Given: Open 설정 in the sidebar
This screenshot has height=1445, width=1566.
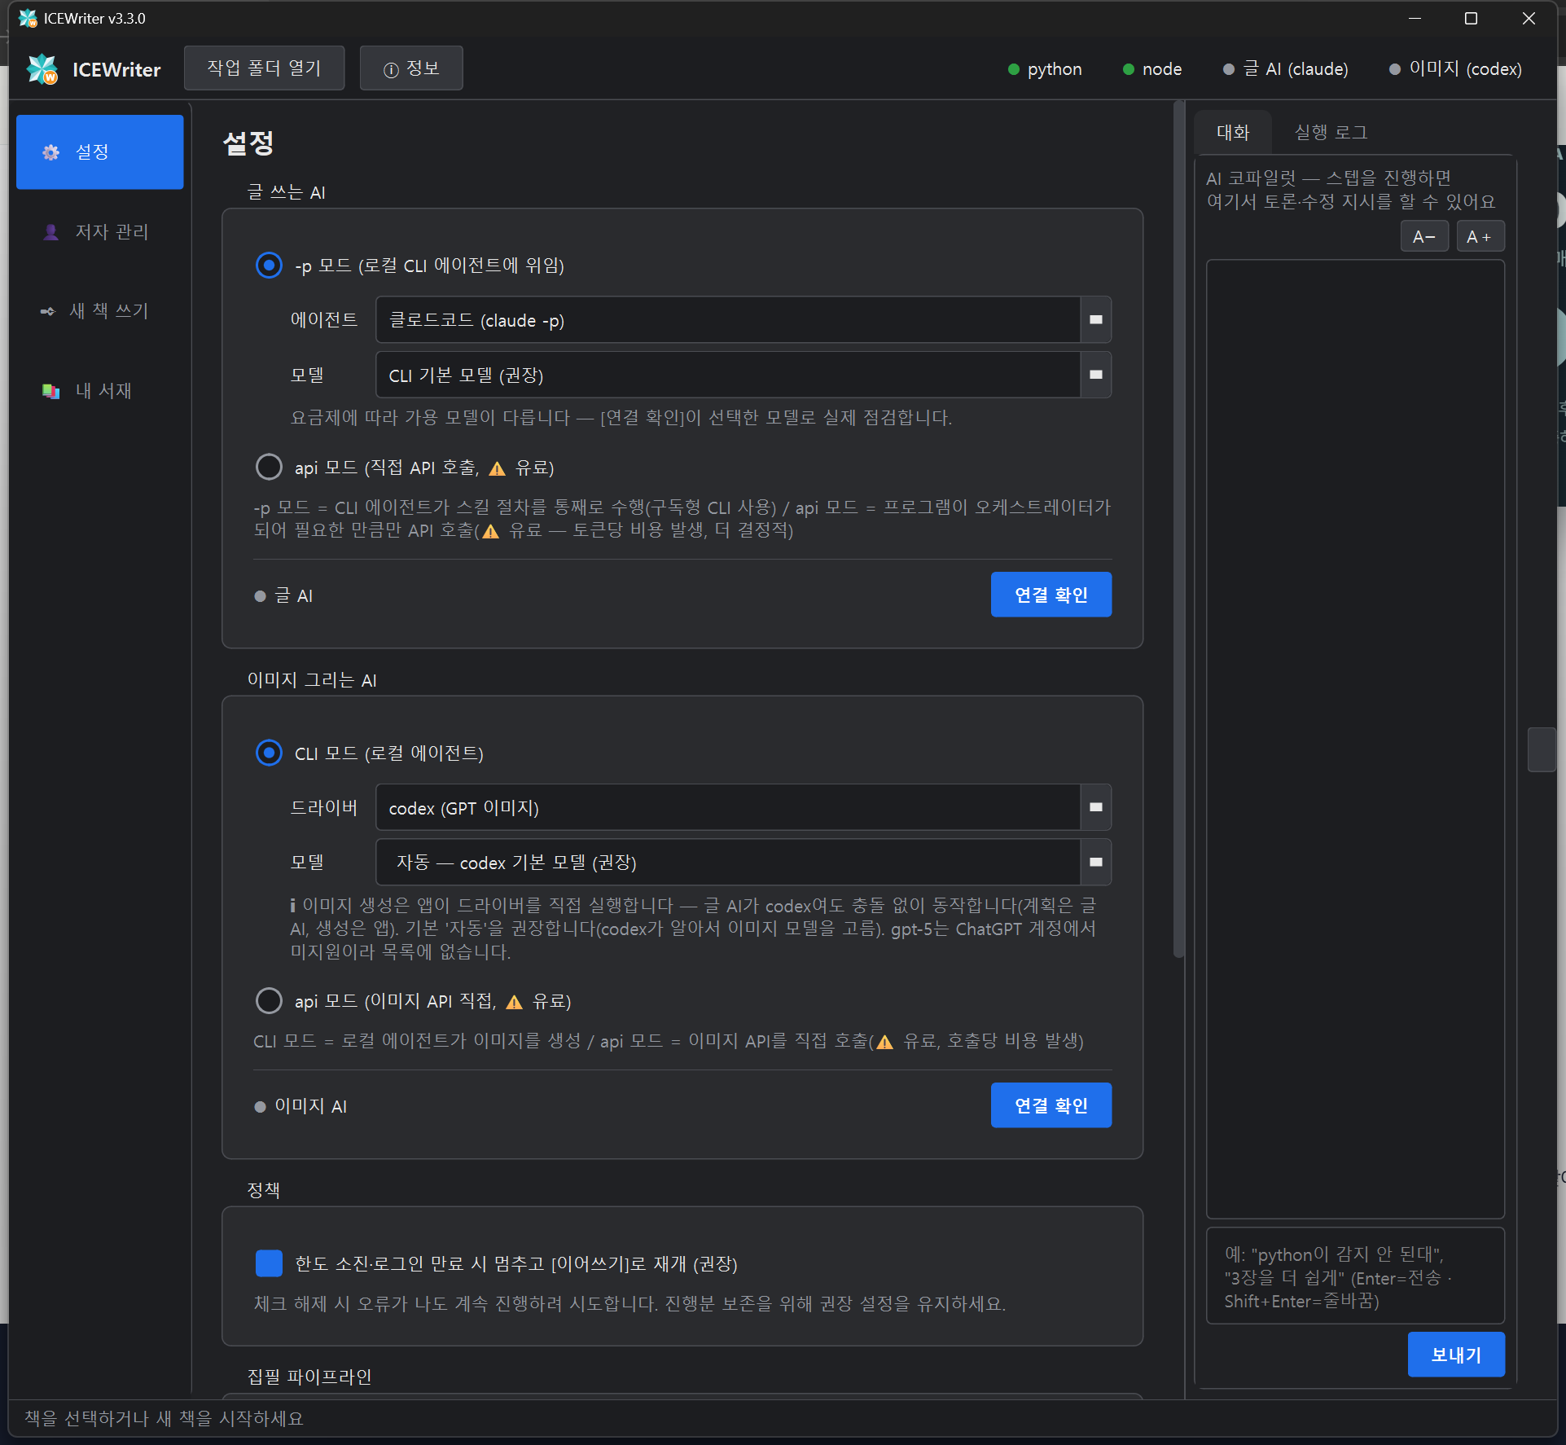Looking at the screenshot, I should (100, 152).
